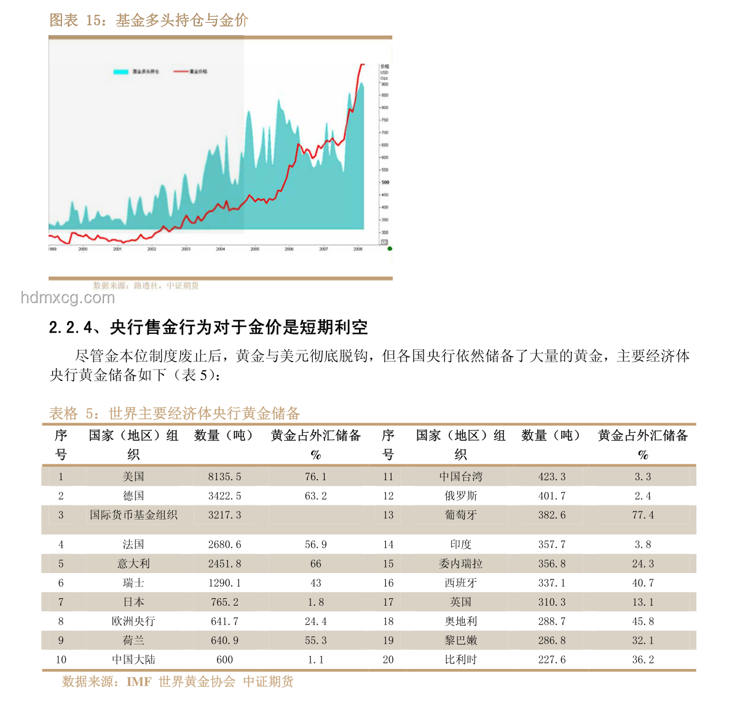Click the 8135.5 quantity cell
The image size is (732, 701).
point(224,477)
